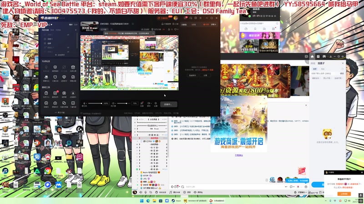The height and width of the screenshot is (204, 364).
Task: Open OBS Studio desktop shortcut
Action: [x=5, y=117]
